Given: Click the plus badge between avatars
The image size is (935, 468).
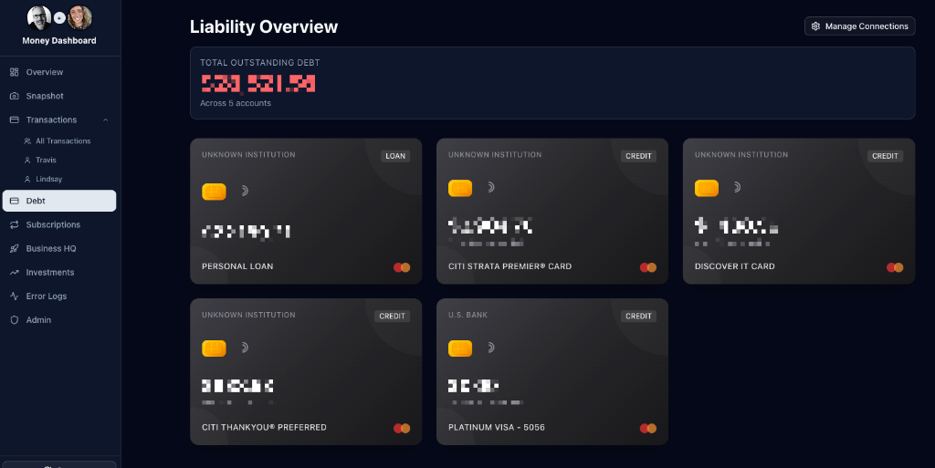Looking at the screenshot, I should point(59,18).
